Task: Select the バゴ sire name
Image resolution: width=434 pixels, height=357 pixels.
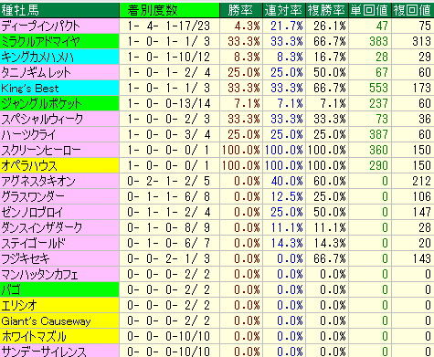Action: (11, 290)
